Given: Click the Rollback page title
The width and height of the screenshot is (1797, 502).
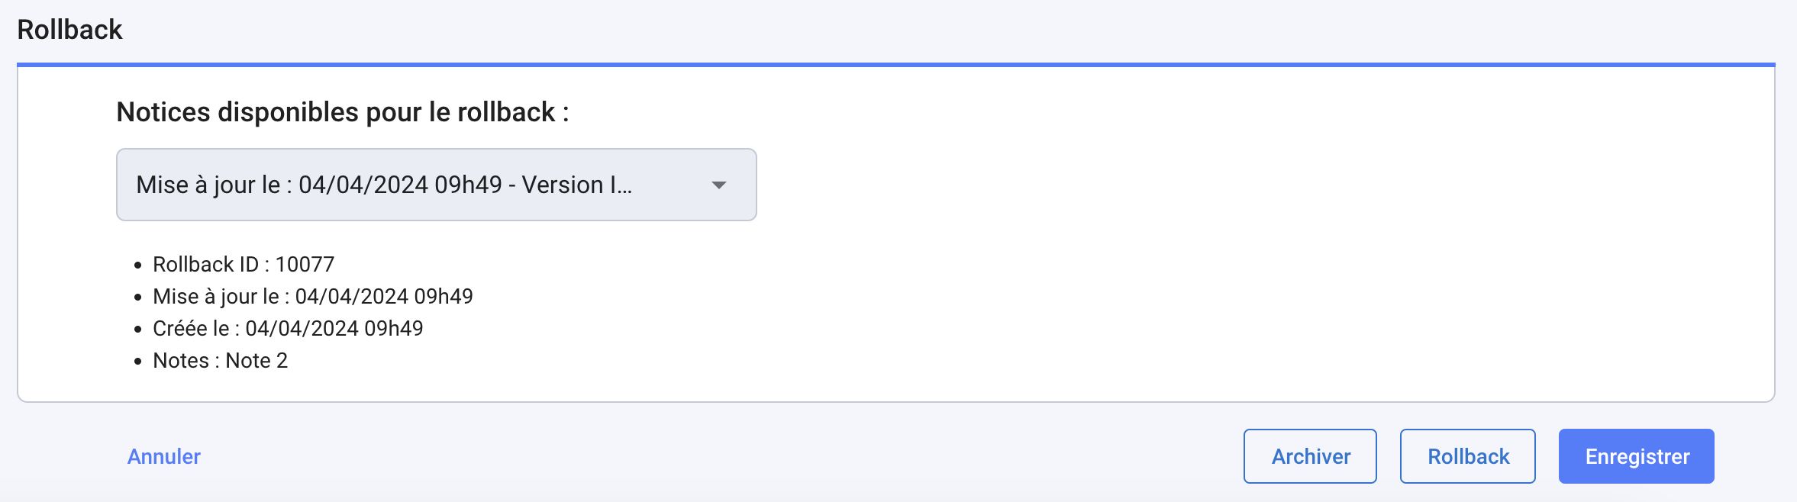Looking at the screenshot, I should pos(69,30).
